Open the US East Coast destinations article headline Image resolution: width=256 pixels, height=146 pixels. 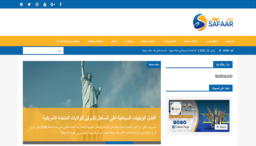point(99,118)
